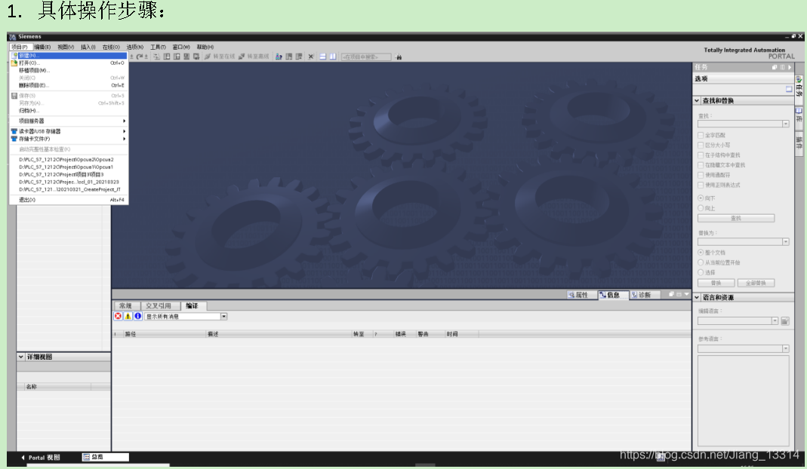Screen dimensions: 807x469
Task: Switch to the 常规 tab
Action: click(125, 305)
